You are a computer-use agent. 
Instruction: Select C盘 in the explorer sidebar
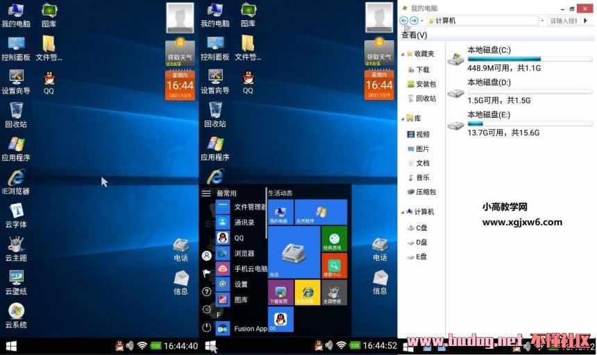point(417,227)
